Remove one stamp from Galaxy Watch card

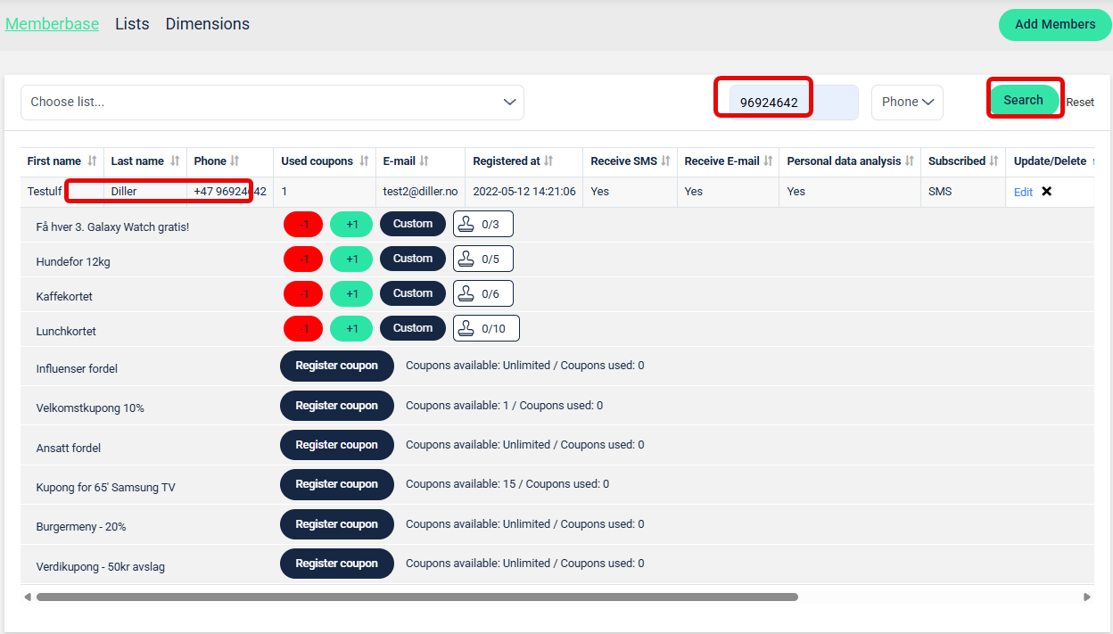click(303, 224)
